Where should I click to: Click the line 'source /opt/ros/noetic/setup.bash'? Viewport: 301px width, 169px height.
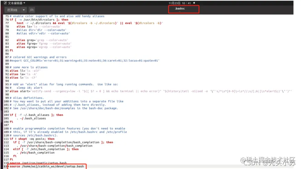coord(38,163)
